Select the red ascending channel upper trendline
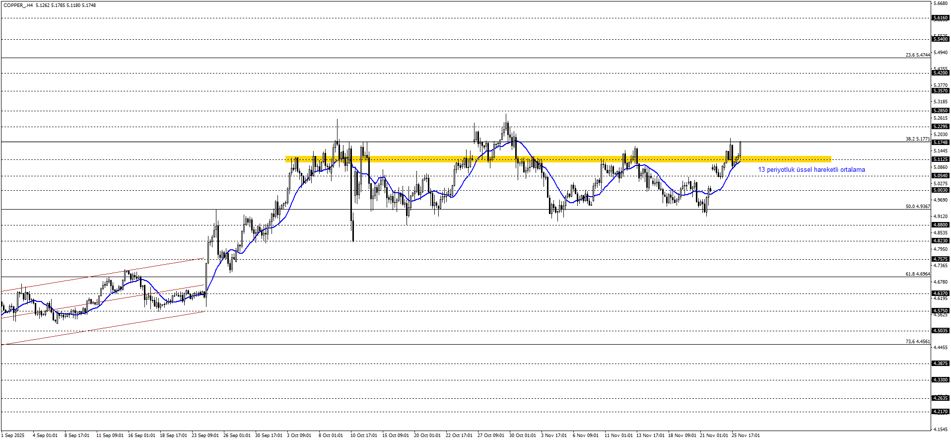Viewport: 951px width, 441px height. pos(99,275)
